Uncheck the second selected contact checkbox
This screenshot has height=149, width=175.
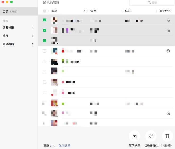click(45, 30)
